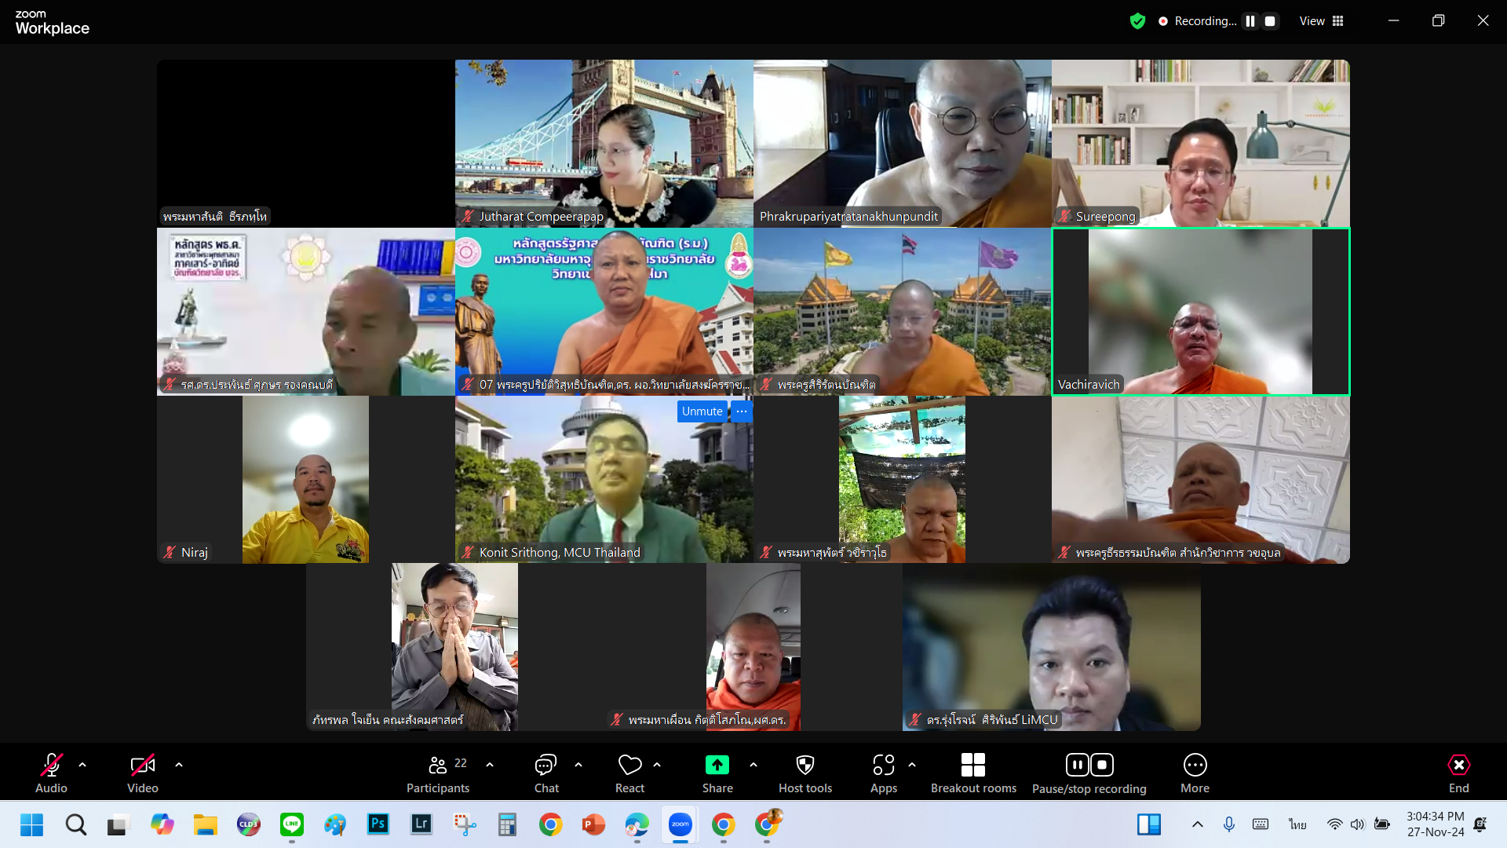Open three-dot menu on Konit's tile
Screen dimensions: 1507x848
point(742,411)
